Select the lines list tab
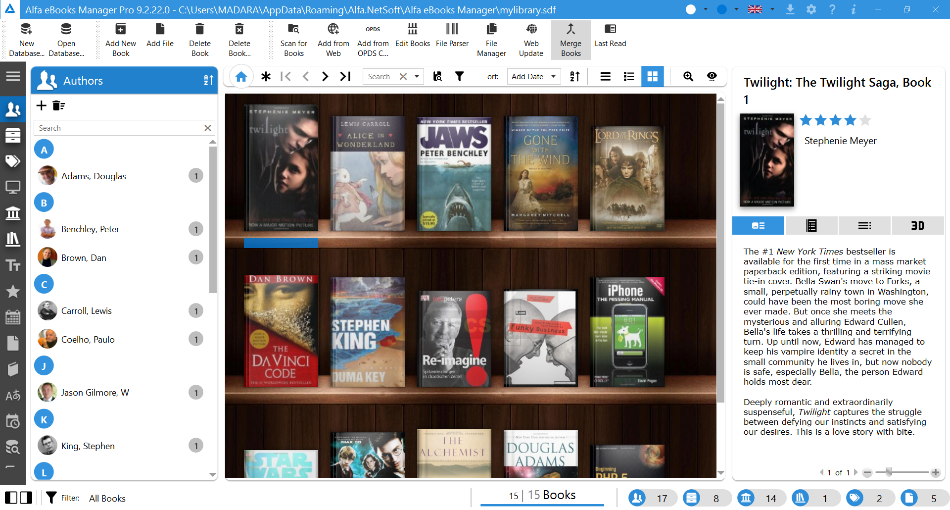950x510 pixels. [x=864, y=226]
